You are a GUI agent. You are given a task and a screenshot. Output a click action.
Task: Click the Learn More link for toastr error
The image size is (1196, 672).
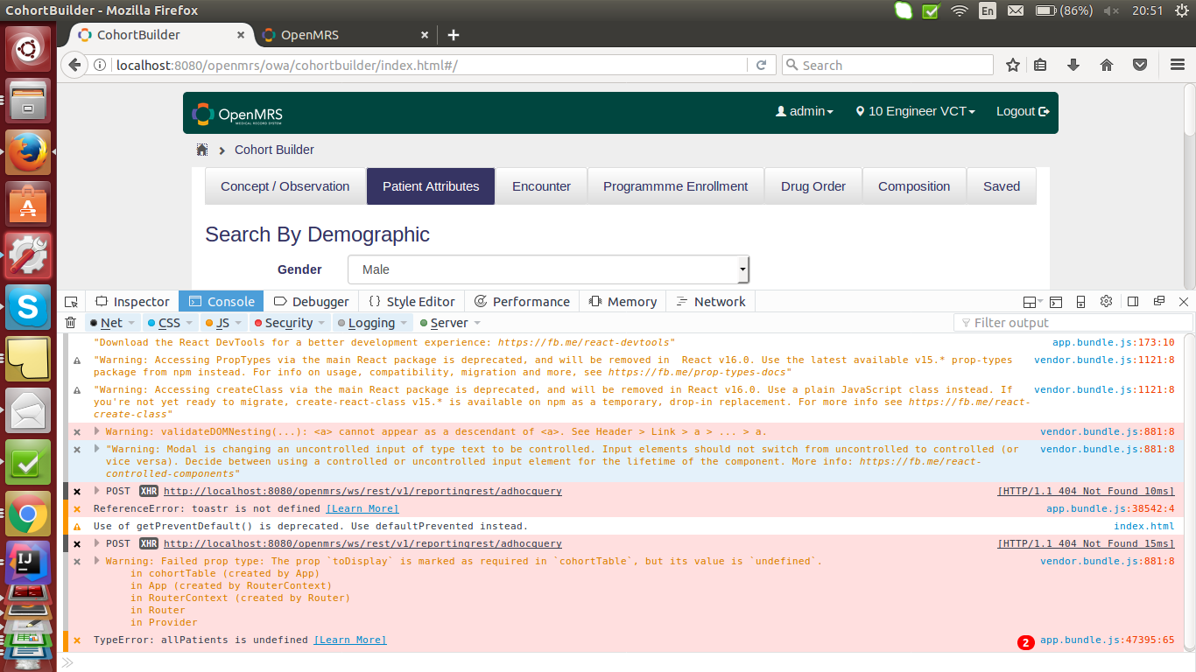click(x=362, y=508)
